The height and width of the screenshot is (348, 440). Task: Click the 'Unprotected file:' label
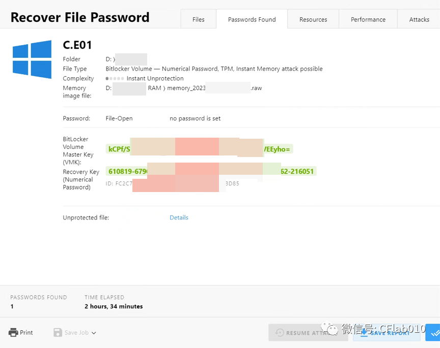coord(86,217)
